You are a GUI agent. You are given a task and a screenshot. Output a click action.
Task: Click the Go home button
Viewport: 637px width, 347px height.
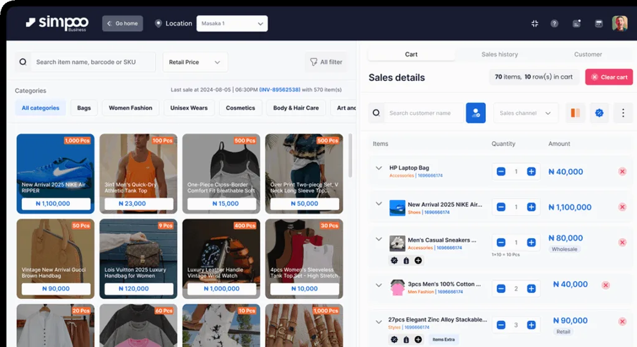[x=123, y=24]
